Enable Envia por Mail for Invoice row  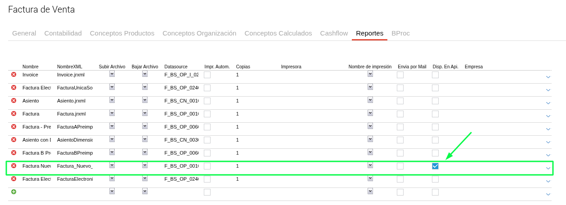click(x=400, y=75)
